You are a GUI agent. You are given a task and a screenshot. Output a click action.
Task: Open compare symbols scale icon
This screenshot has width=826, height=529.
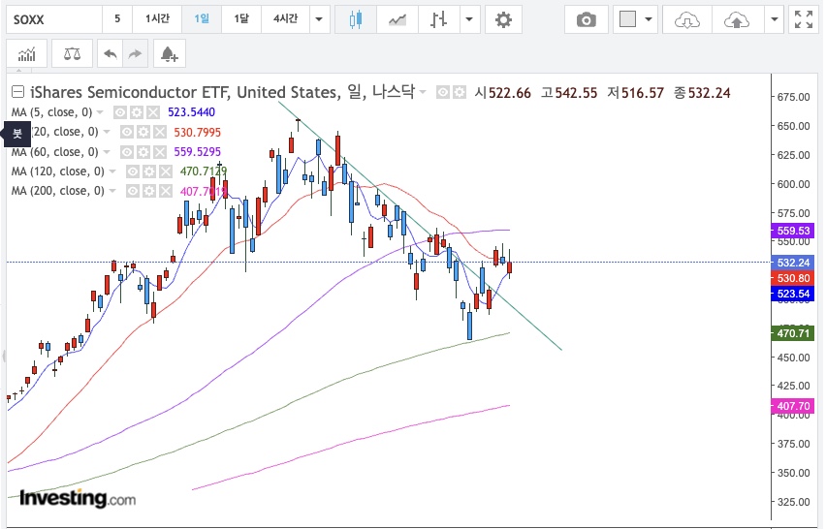[x=72, y=53]
